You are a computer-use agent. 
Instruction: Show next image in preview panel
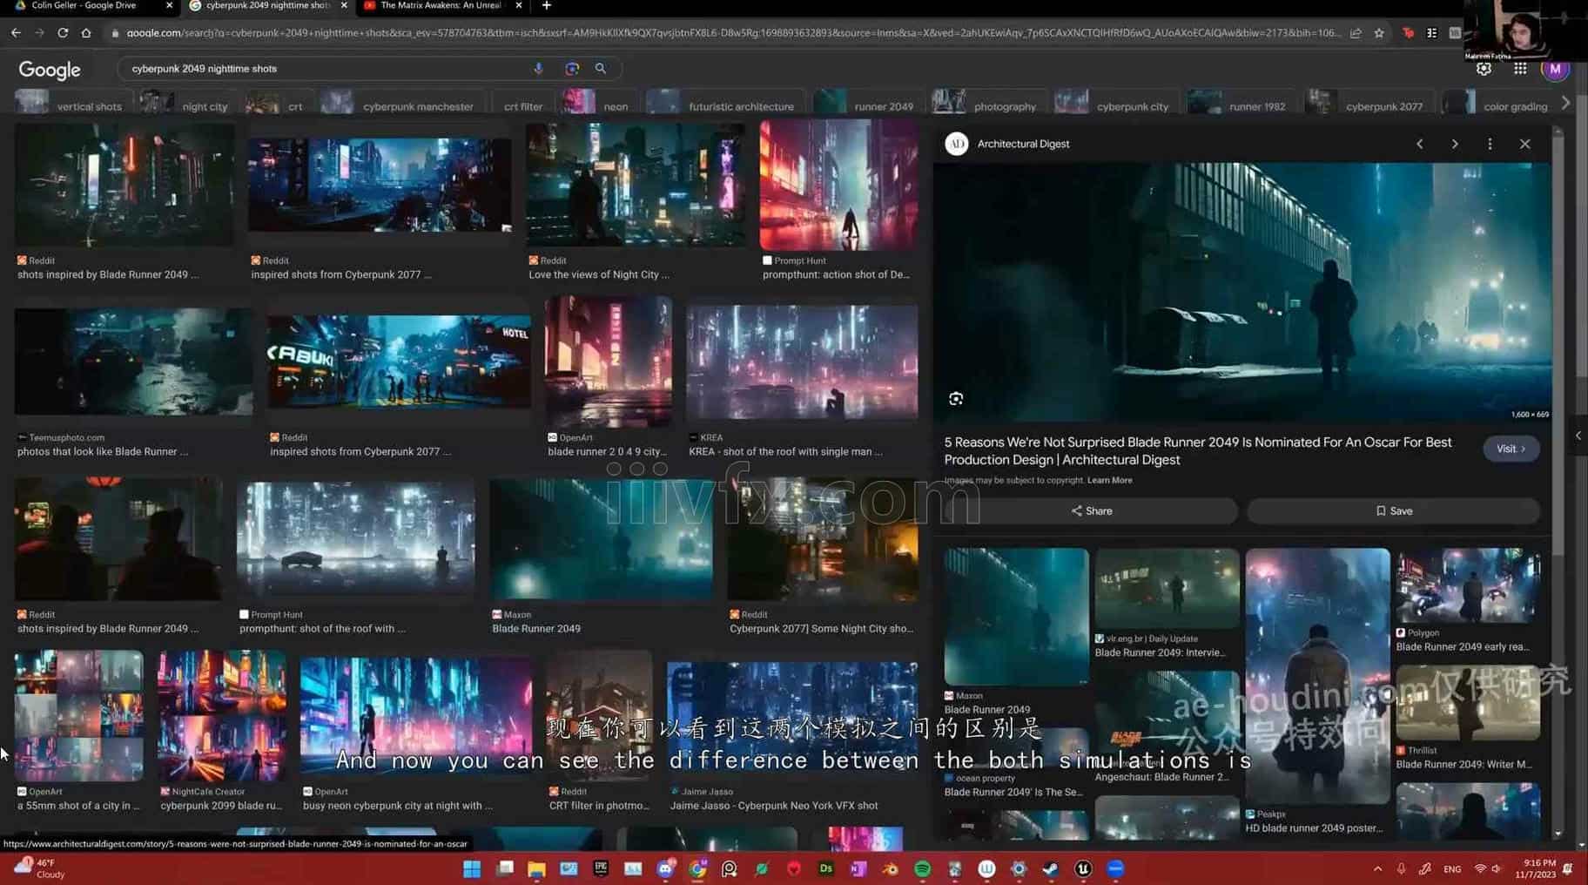tap(1455, 144)
